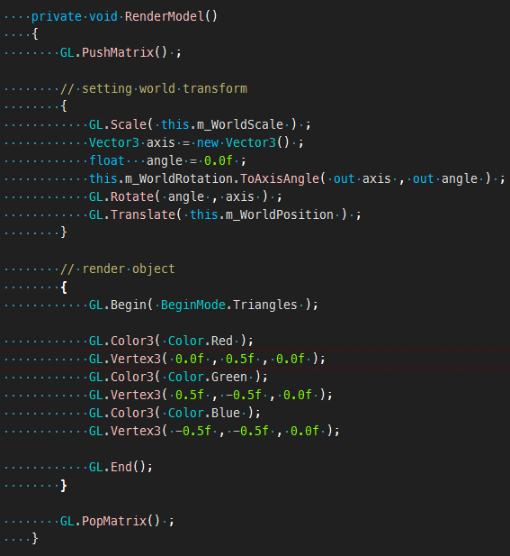Image resolution: width=510 pixels, height=556 pixels.
Task: Click the Color.Green line
Action: pyautogui.click(x=178, y=377)
